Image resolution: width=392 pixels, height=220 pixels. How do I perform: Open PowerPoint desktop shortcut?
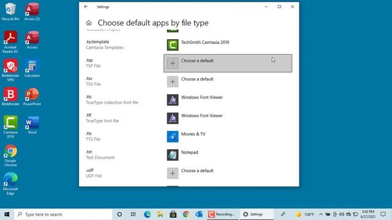click(32, 97)
